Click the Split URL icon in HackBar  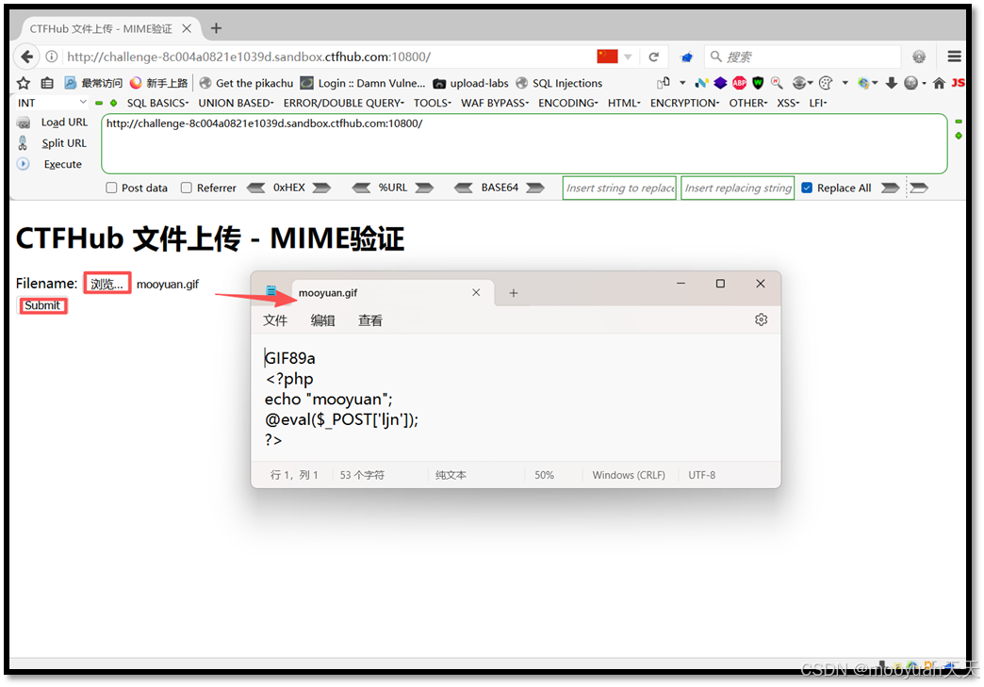pyautogui.click(x=24, y=143)
